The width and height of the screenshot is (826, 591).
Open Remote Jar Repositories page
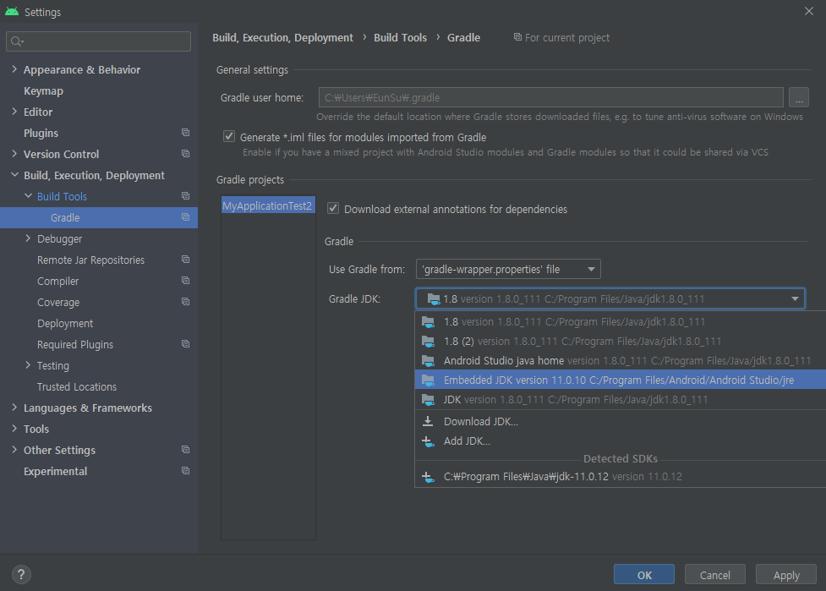(x=90, y=260)
